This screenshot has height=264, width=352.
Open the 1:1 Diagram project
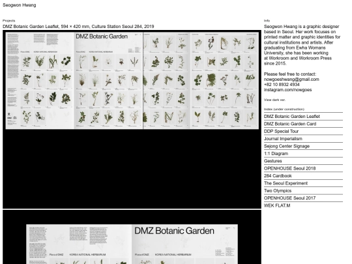pyautogui.click(x=276, y=154)
